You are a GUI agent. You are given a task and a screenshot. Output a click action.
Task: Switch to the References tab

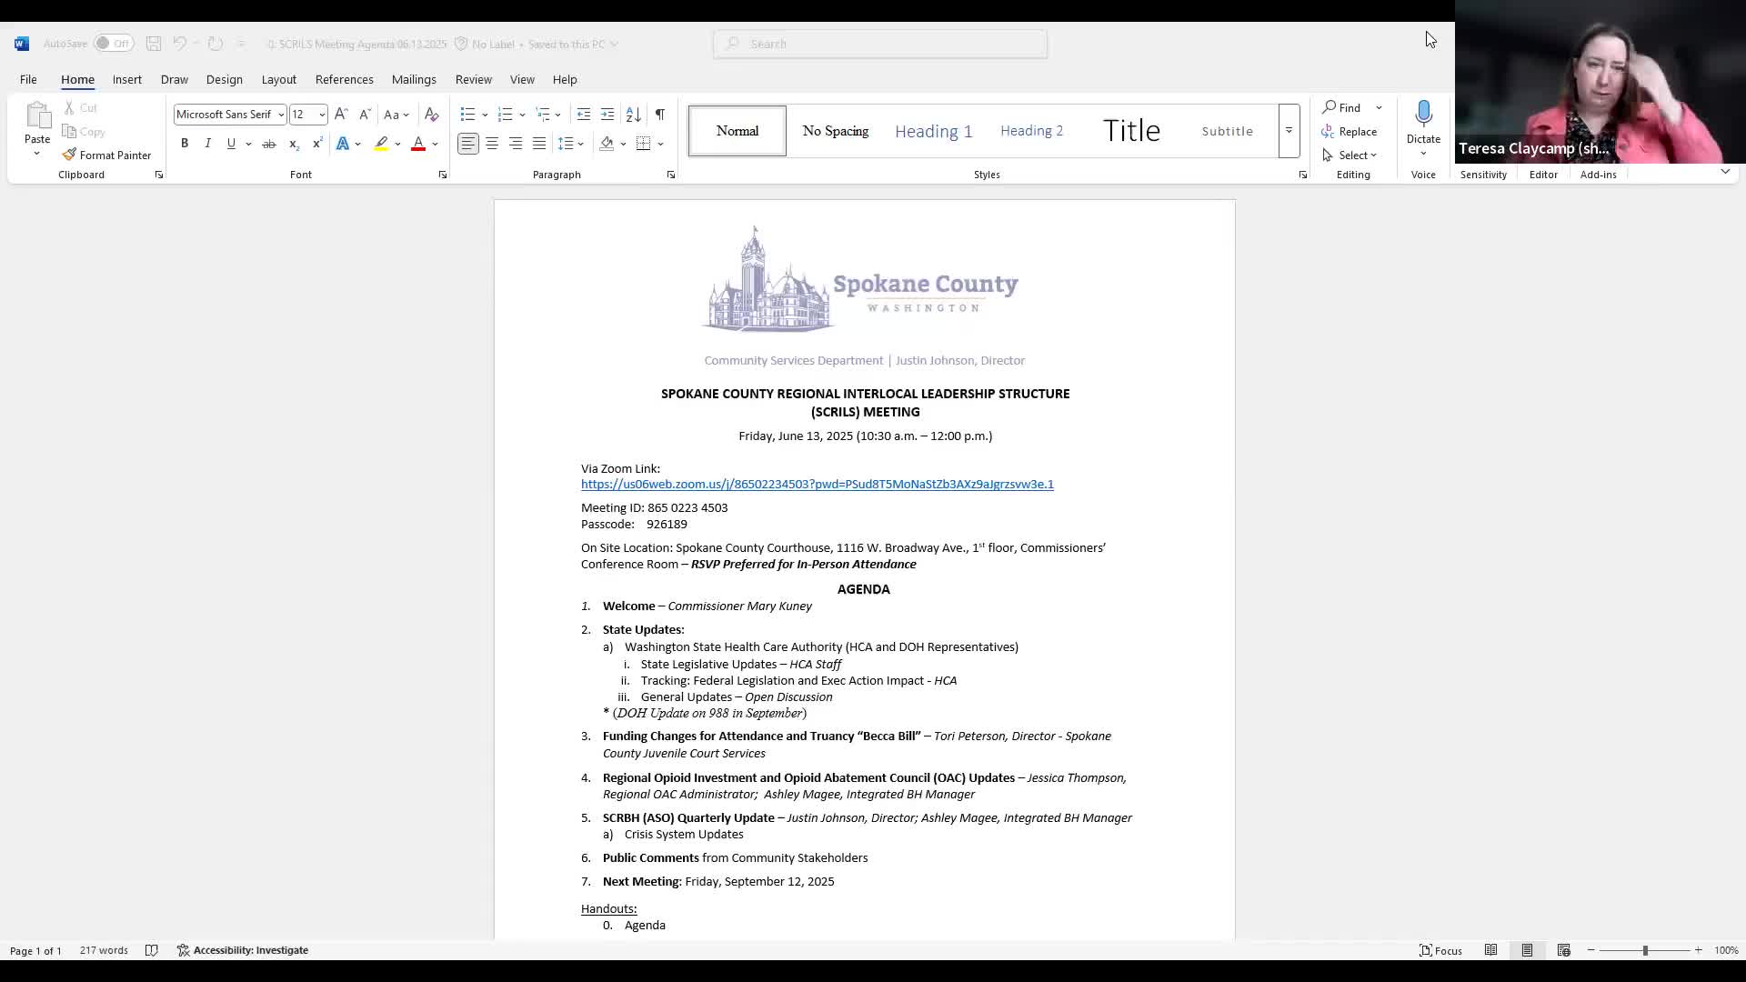(x=344, y=80)
